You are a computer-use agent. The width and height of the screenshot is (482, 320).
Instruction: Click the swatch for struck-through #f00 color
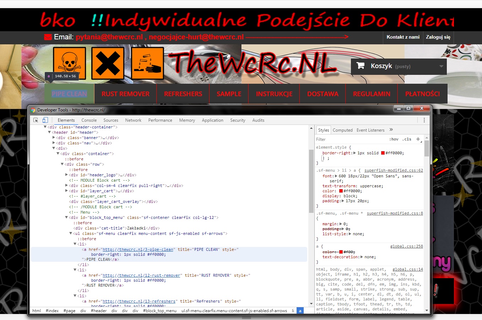pos(341,252)
